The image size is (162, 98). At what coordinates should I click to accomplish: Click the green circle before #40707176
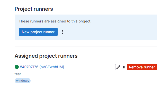point(17,67)
